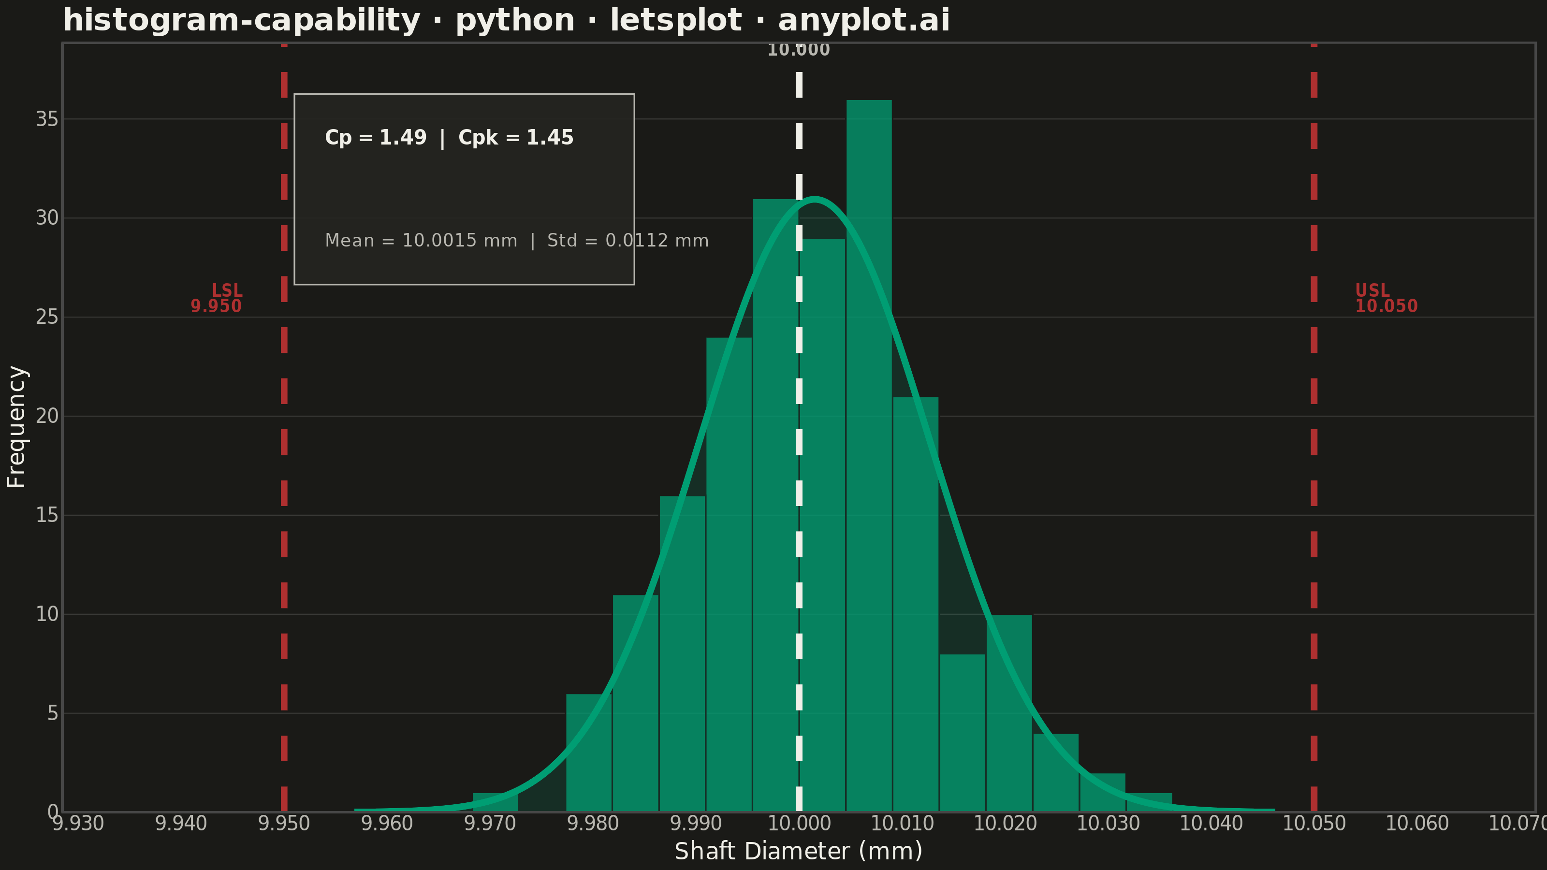Click the tallest histogram bar near 36
The image size is (1547, 870).
869,456
